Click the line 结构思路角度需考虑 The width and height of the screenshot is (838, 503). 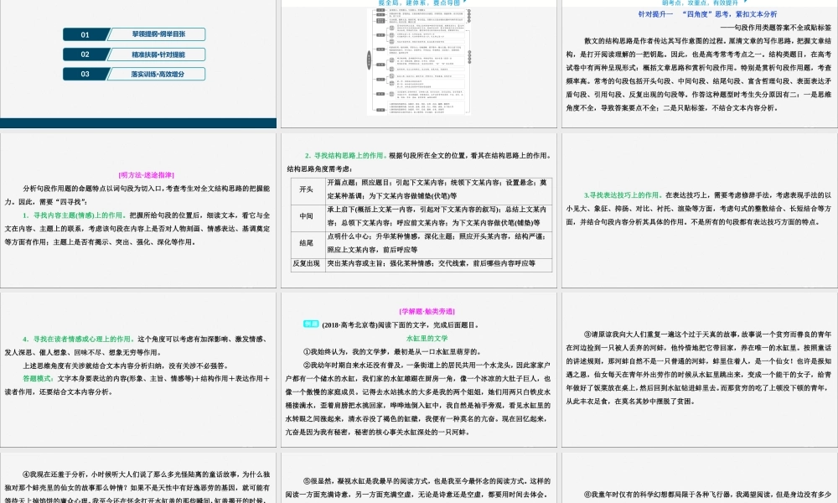point(318,169)
